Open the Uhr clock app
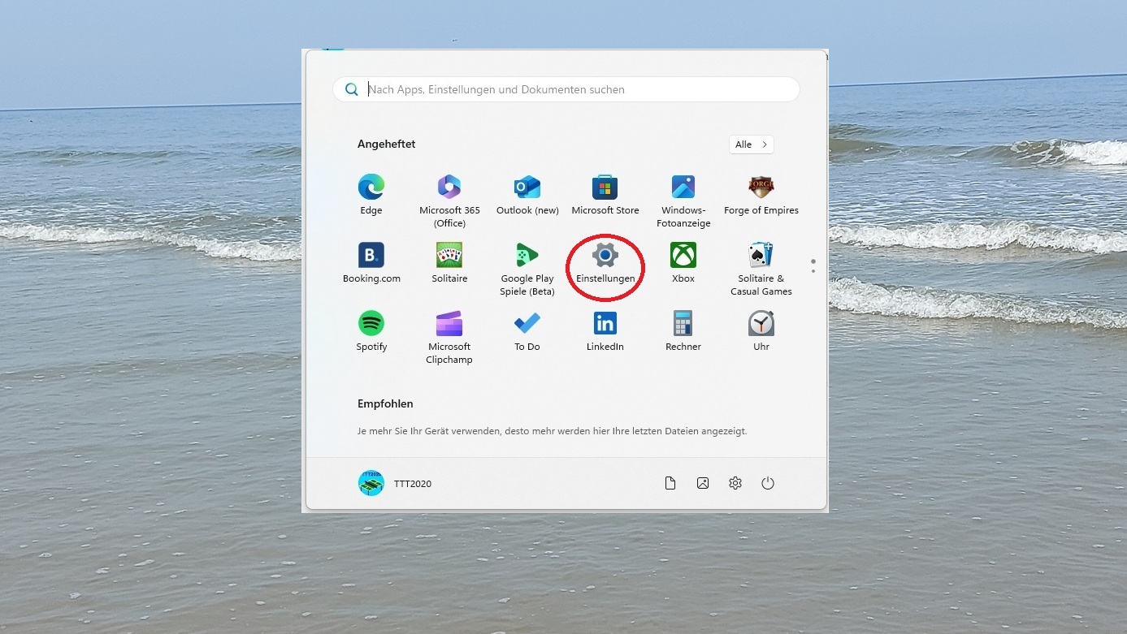Viewport: 1127px width, 634px height. pyautogui.click(x=761, y=331)
